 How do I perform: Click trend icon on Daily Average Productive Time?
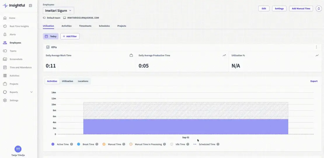point(224,55)
